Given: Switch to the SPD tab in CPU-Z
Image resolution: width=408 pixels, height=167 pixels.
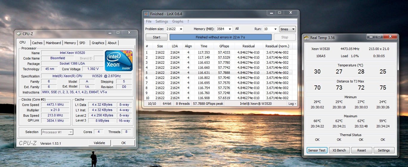Looking at the screenshot, I should point(82,43).
